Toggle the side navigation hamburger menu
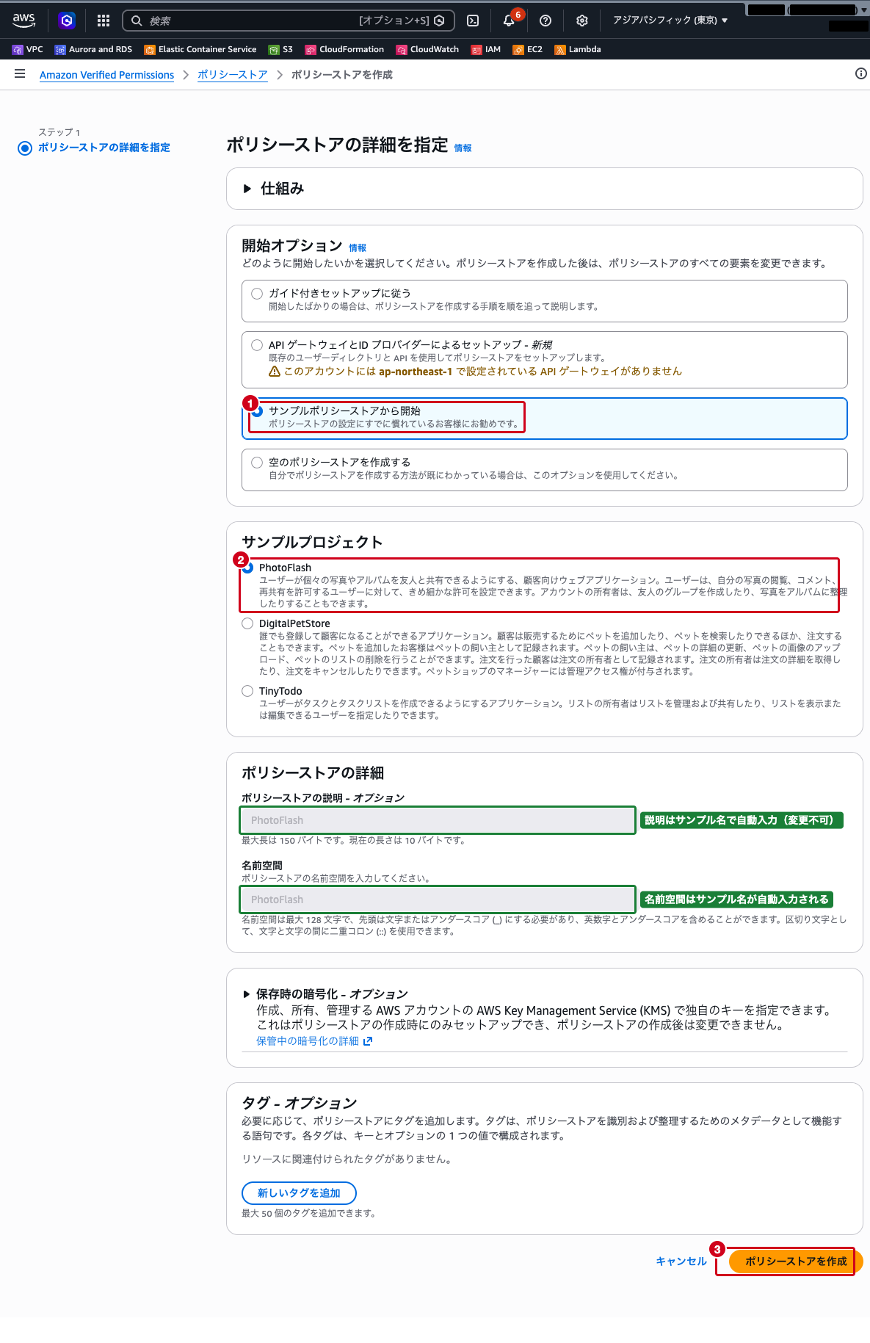The image size is (870, 1343). click(20, 73)
